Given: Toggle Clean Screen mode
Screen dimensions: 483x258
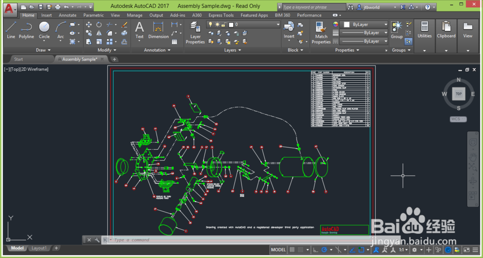Looking at the screenshot, I should pyautogui.click(x=467, y=250).
